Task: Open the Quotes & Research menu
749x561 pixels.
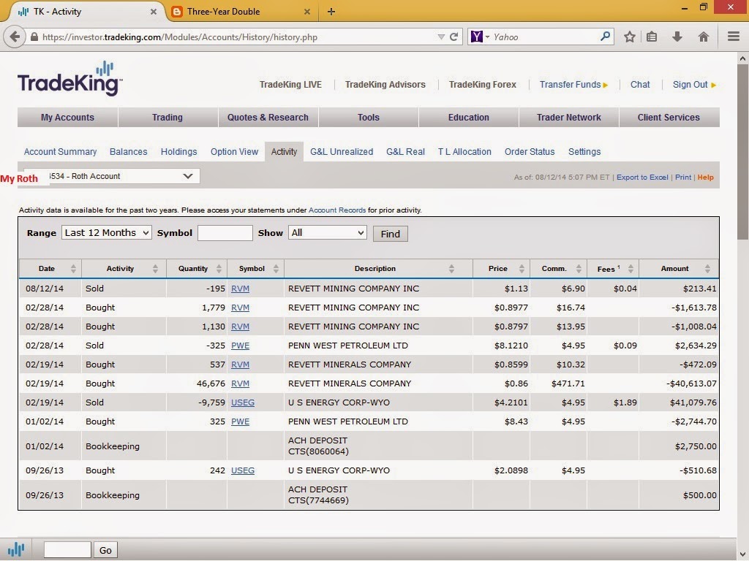Action: tap(268, 118)
